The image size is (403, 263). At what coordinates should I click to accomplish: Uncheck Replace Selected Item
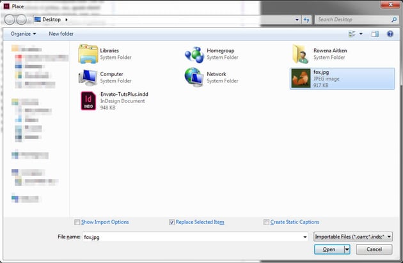tap(171, 222)
